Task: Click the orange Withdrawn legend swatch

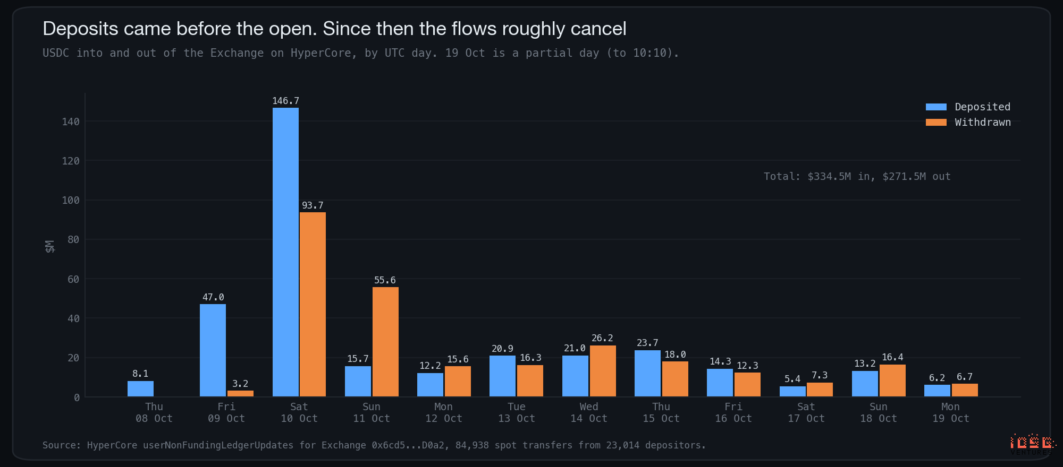Action: 936,123
